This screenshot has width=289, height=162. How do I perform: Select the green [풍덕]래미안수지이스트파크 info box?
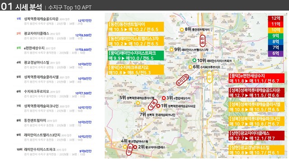point(136,55)
